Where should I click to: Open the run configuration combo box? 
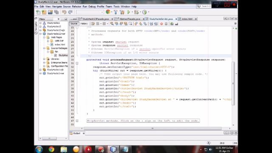click(x=90, y=12)
